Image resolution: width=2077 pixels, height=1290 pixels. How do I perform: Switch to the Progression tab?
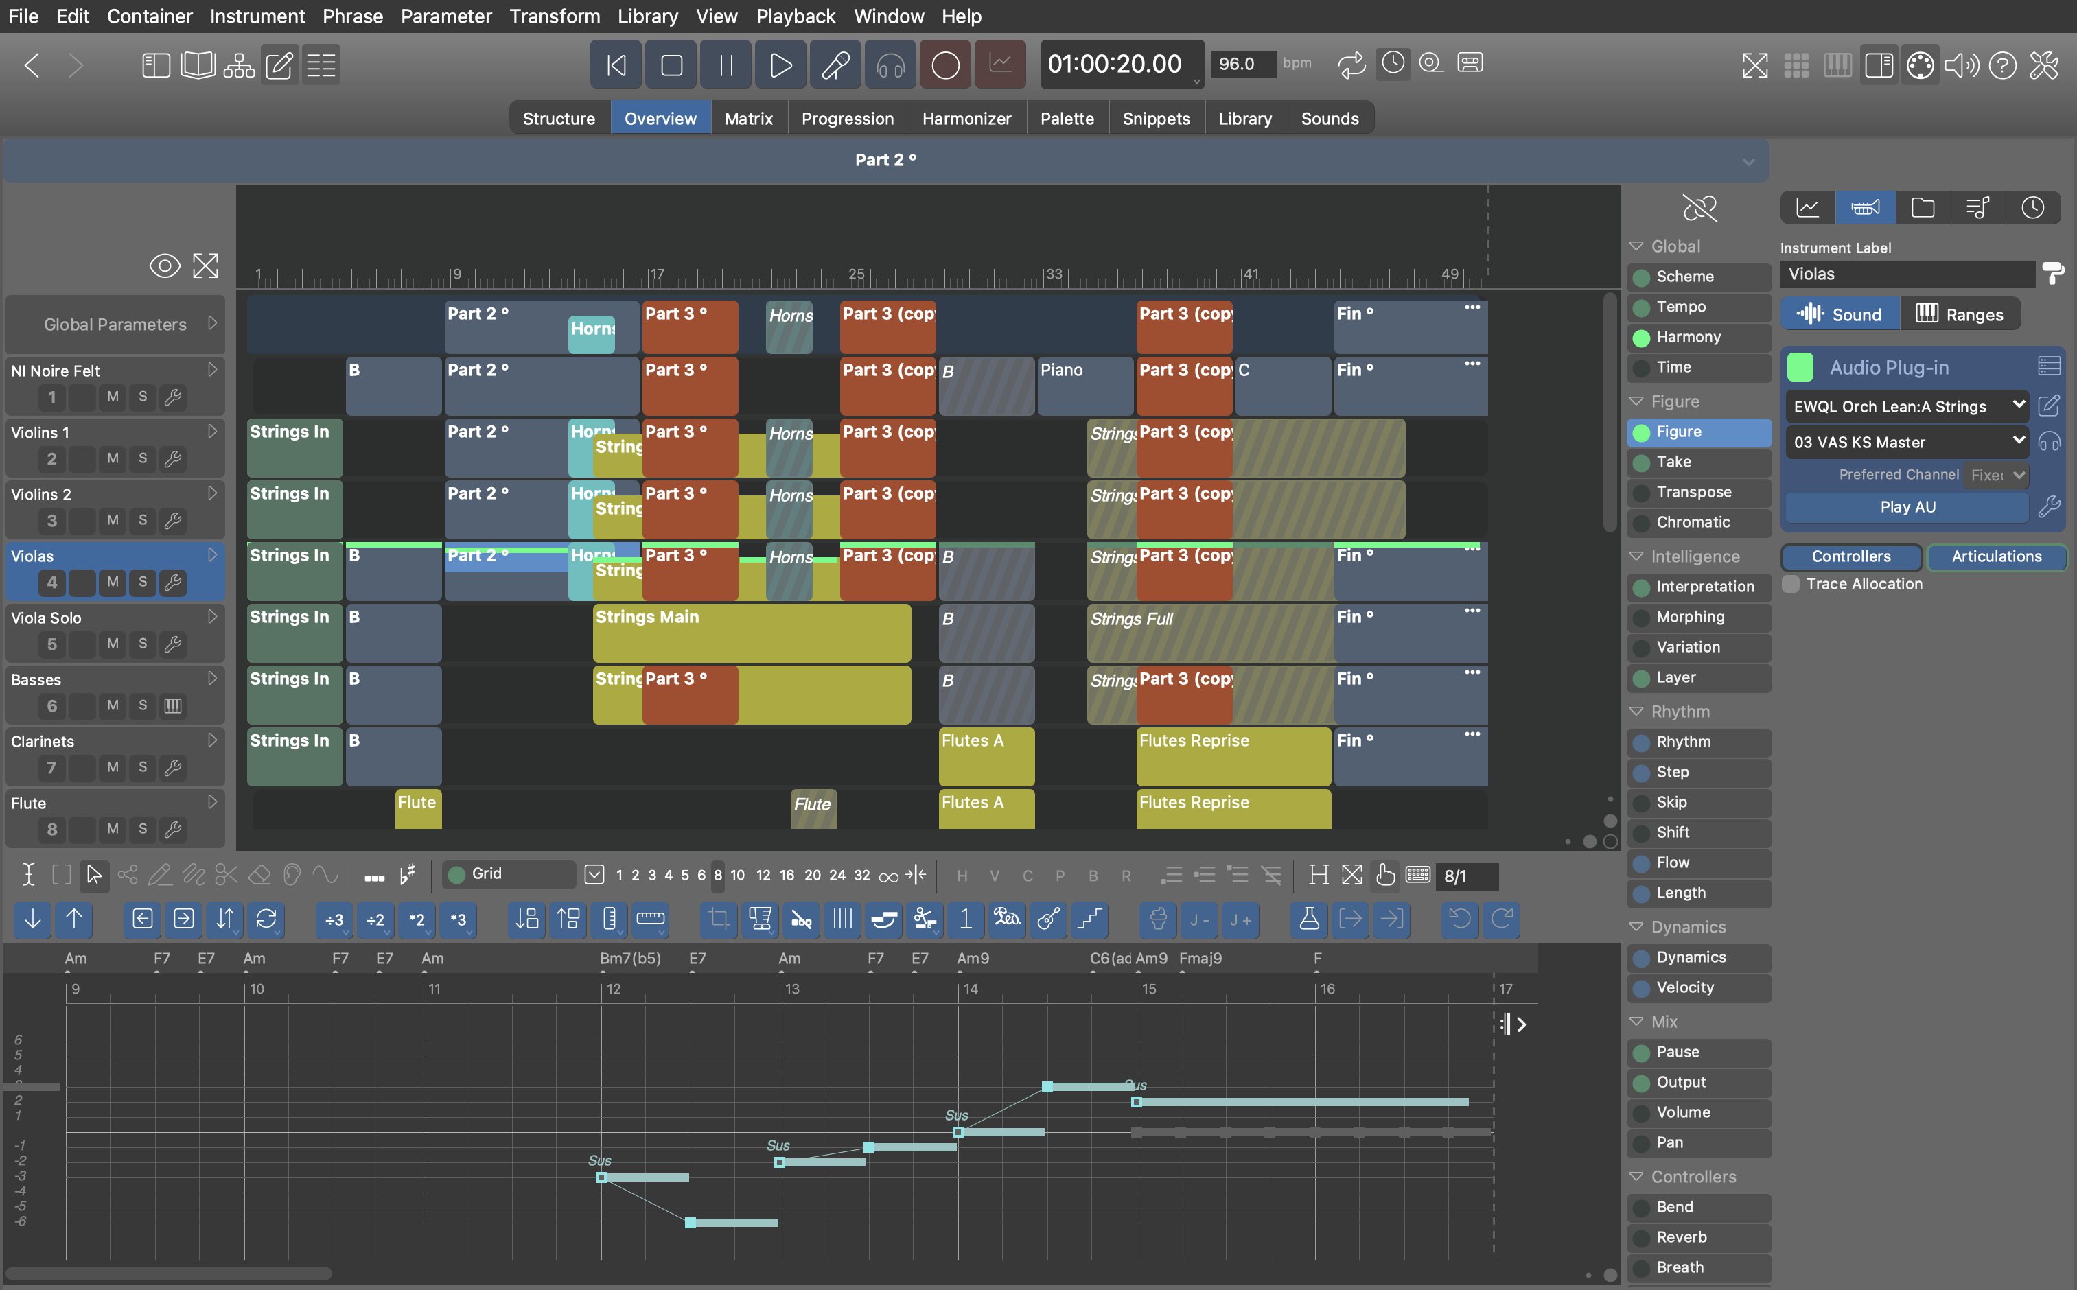coord(848,117)
